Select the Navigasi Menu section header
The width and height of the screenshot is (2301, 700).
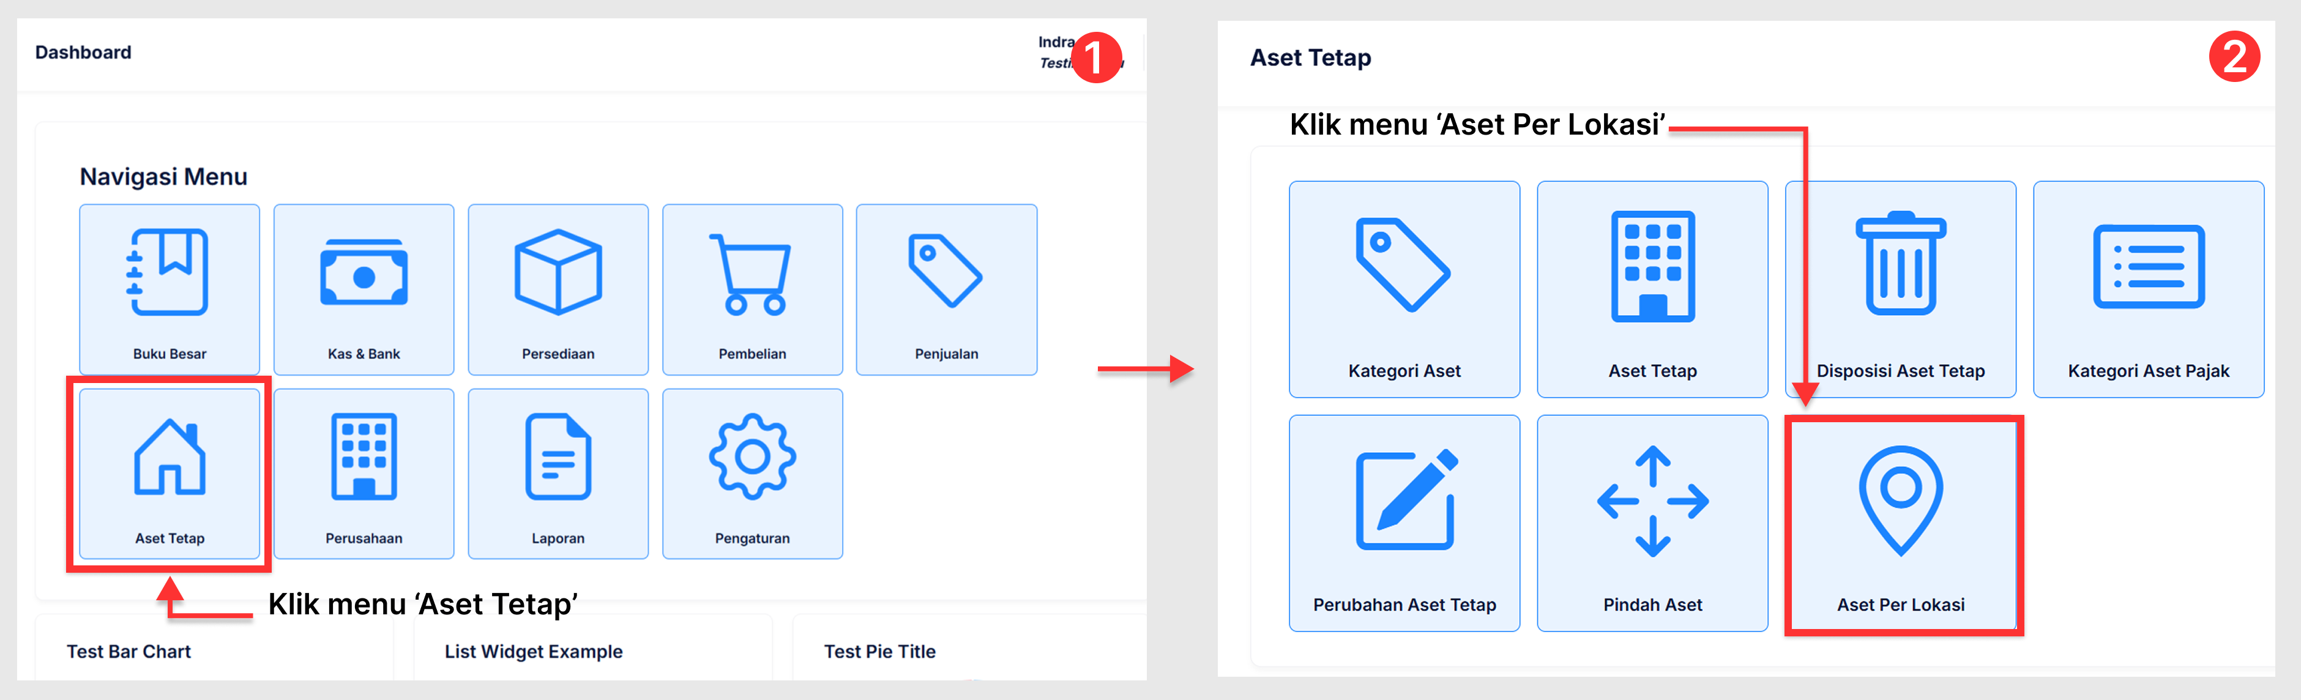[163, 176]
